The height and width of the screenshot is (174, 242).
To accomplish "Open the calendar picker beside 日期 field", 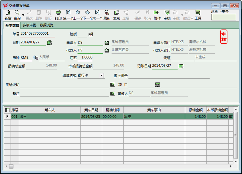I will coord(49,43).
